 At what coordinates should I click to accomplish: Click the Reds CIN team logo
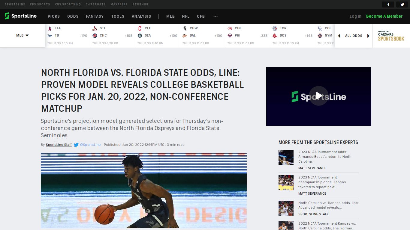[x=230, y=28]
